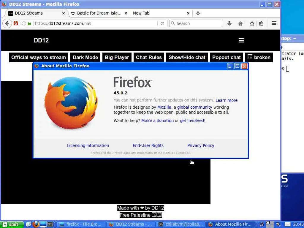304x228 pixels.
Task: Open End-User Rights link
Action: [x=148, y=145]
